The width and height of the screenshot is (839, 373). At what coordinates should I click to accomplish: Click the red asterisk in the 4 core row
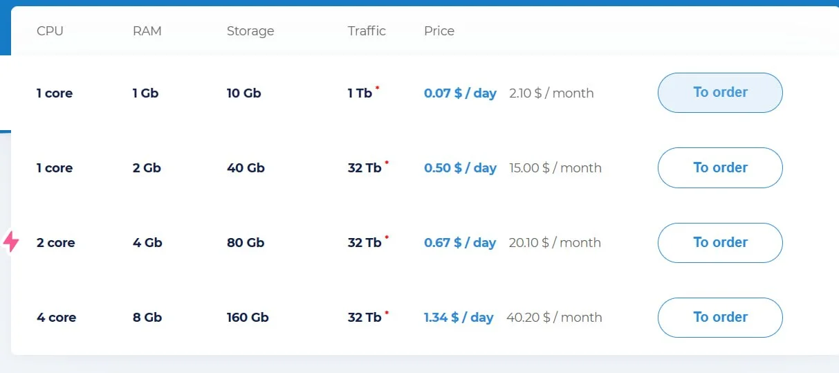[x=387, y=313]
